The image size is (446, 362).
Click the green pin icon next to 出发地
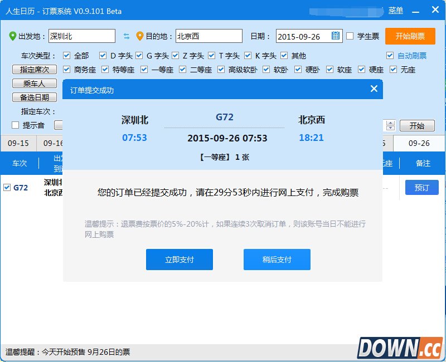(12, 36)
